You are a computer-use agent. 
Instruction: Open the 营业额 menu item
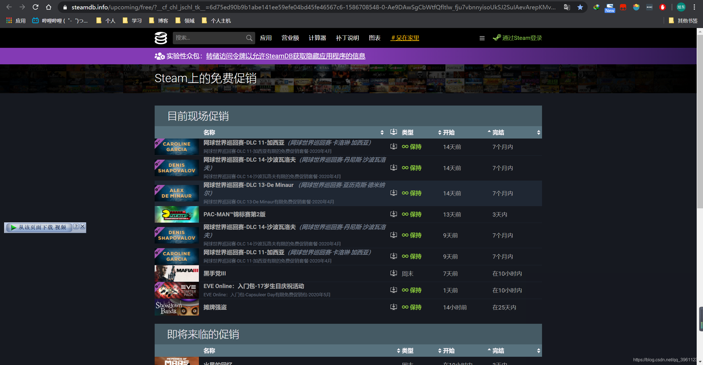(x=290, y=38)
